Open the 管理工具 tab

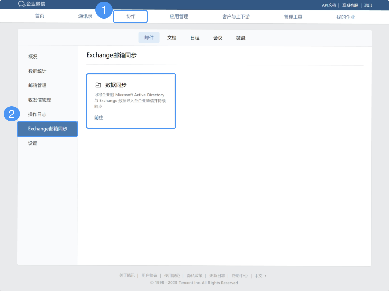point(293,17)
